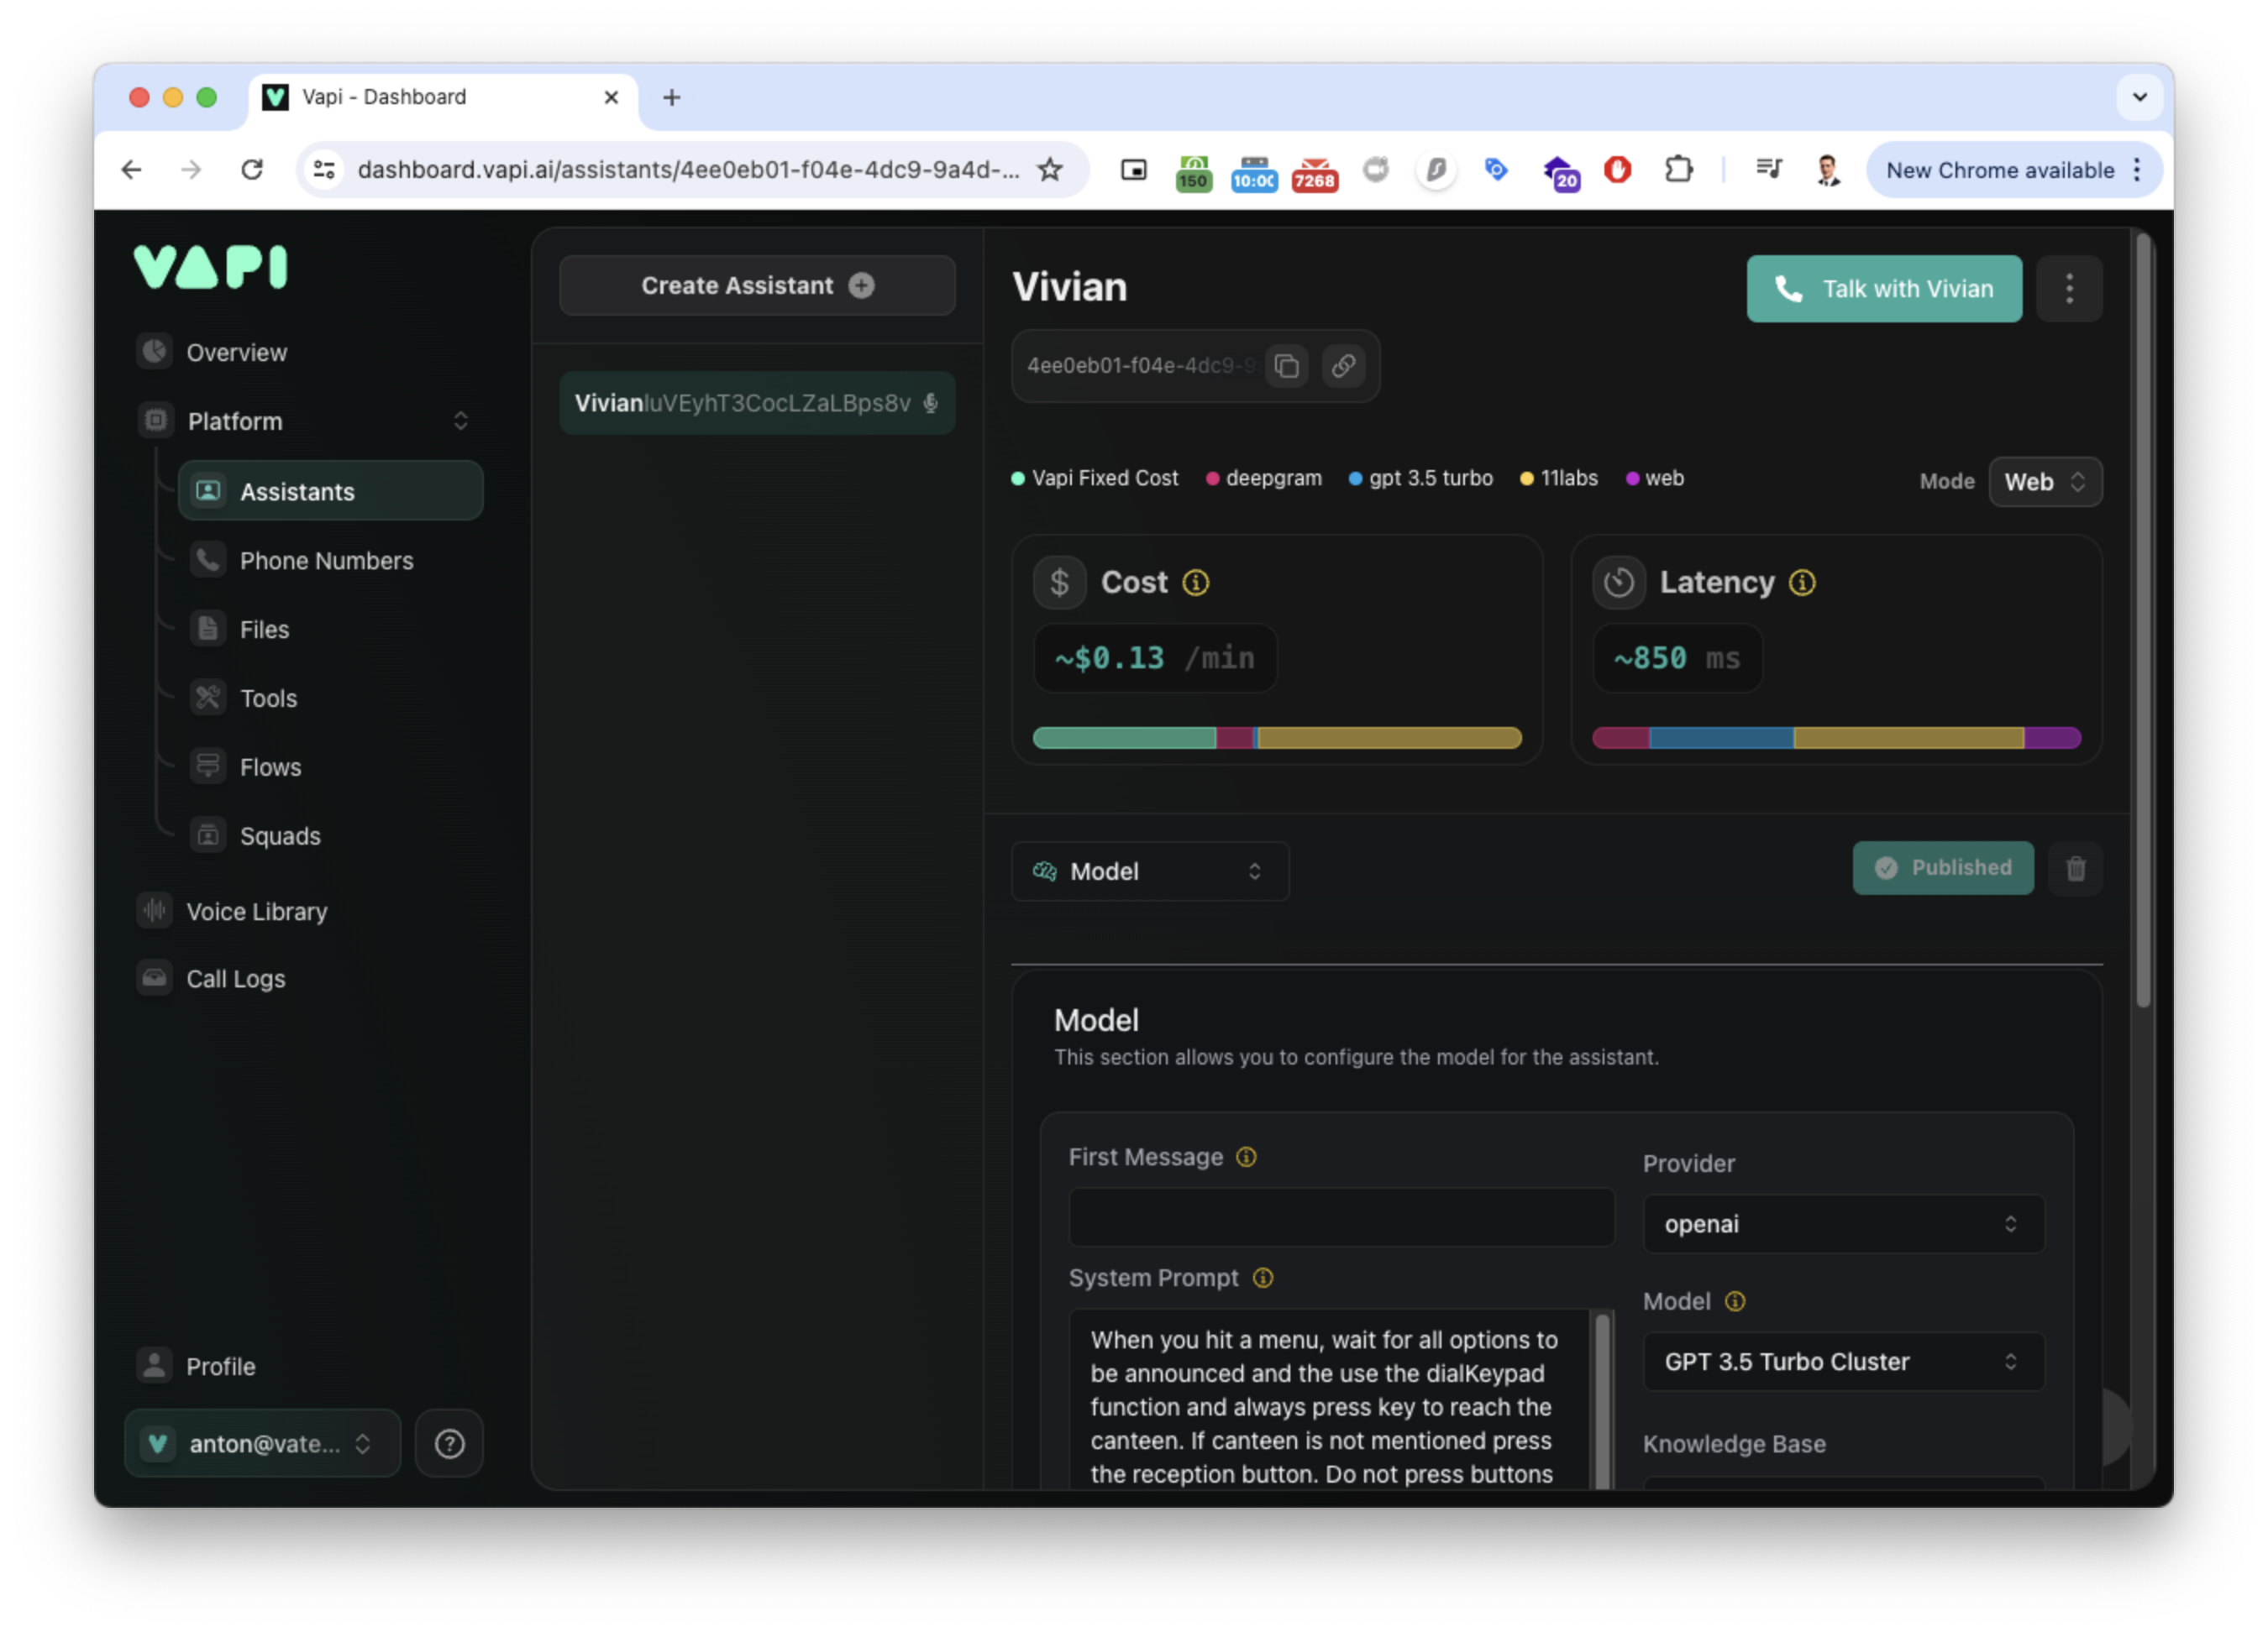Click the red Opera-style extension icon
Image resolution: width=2268 pixels, height=1632 pixels.
(x=1617, y=170)
